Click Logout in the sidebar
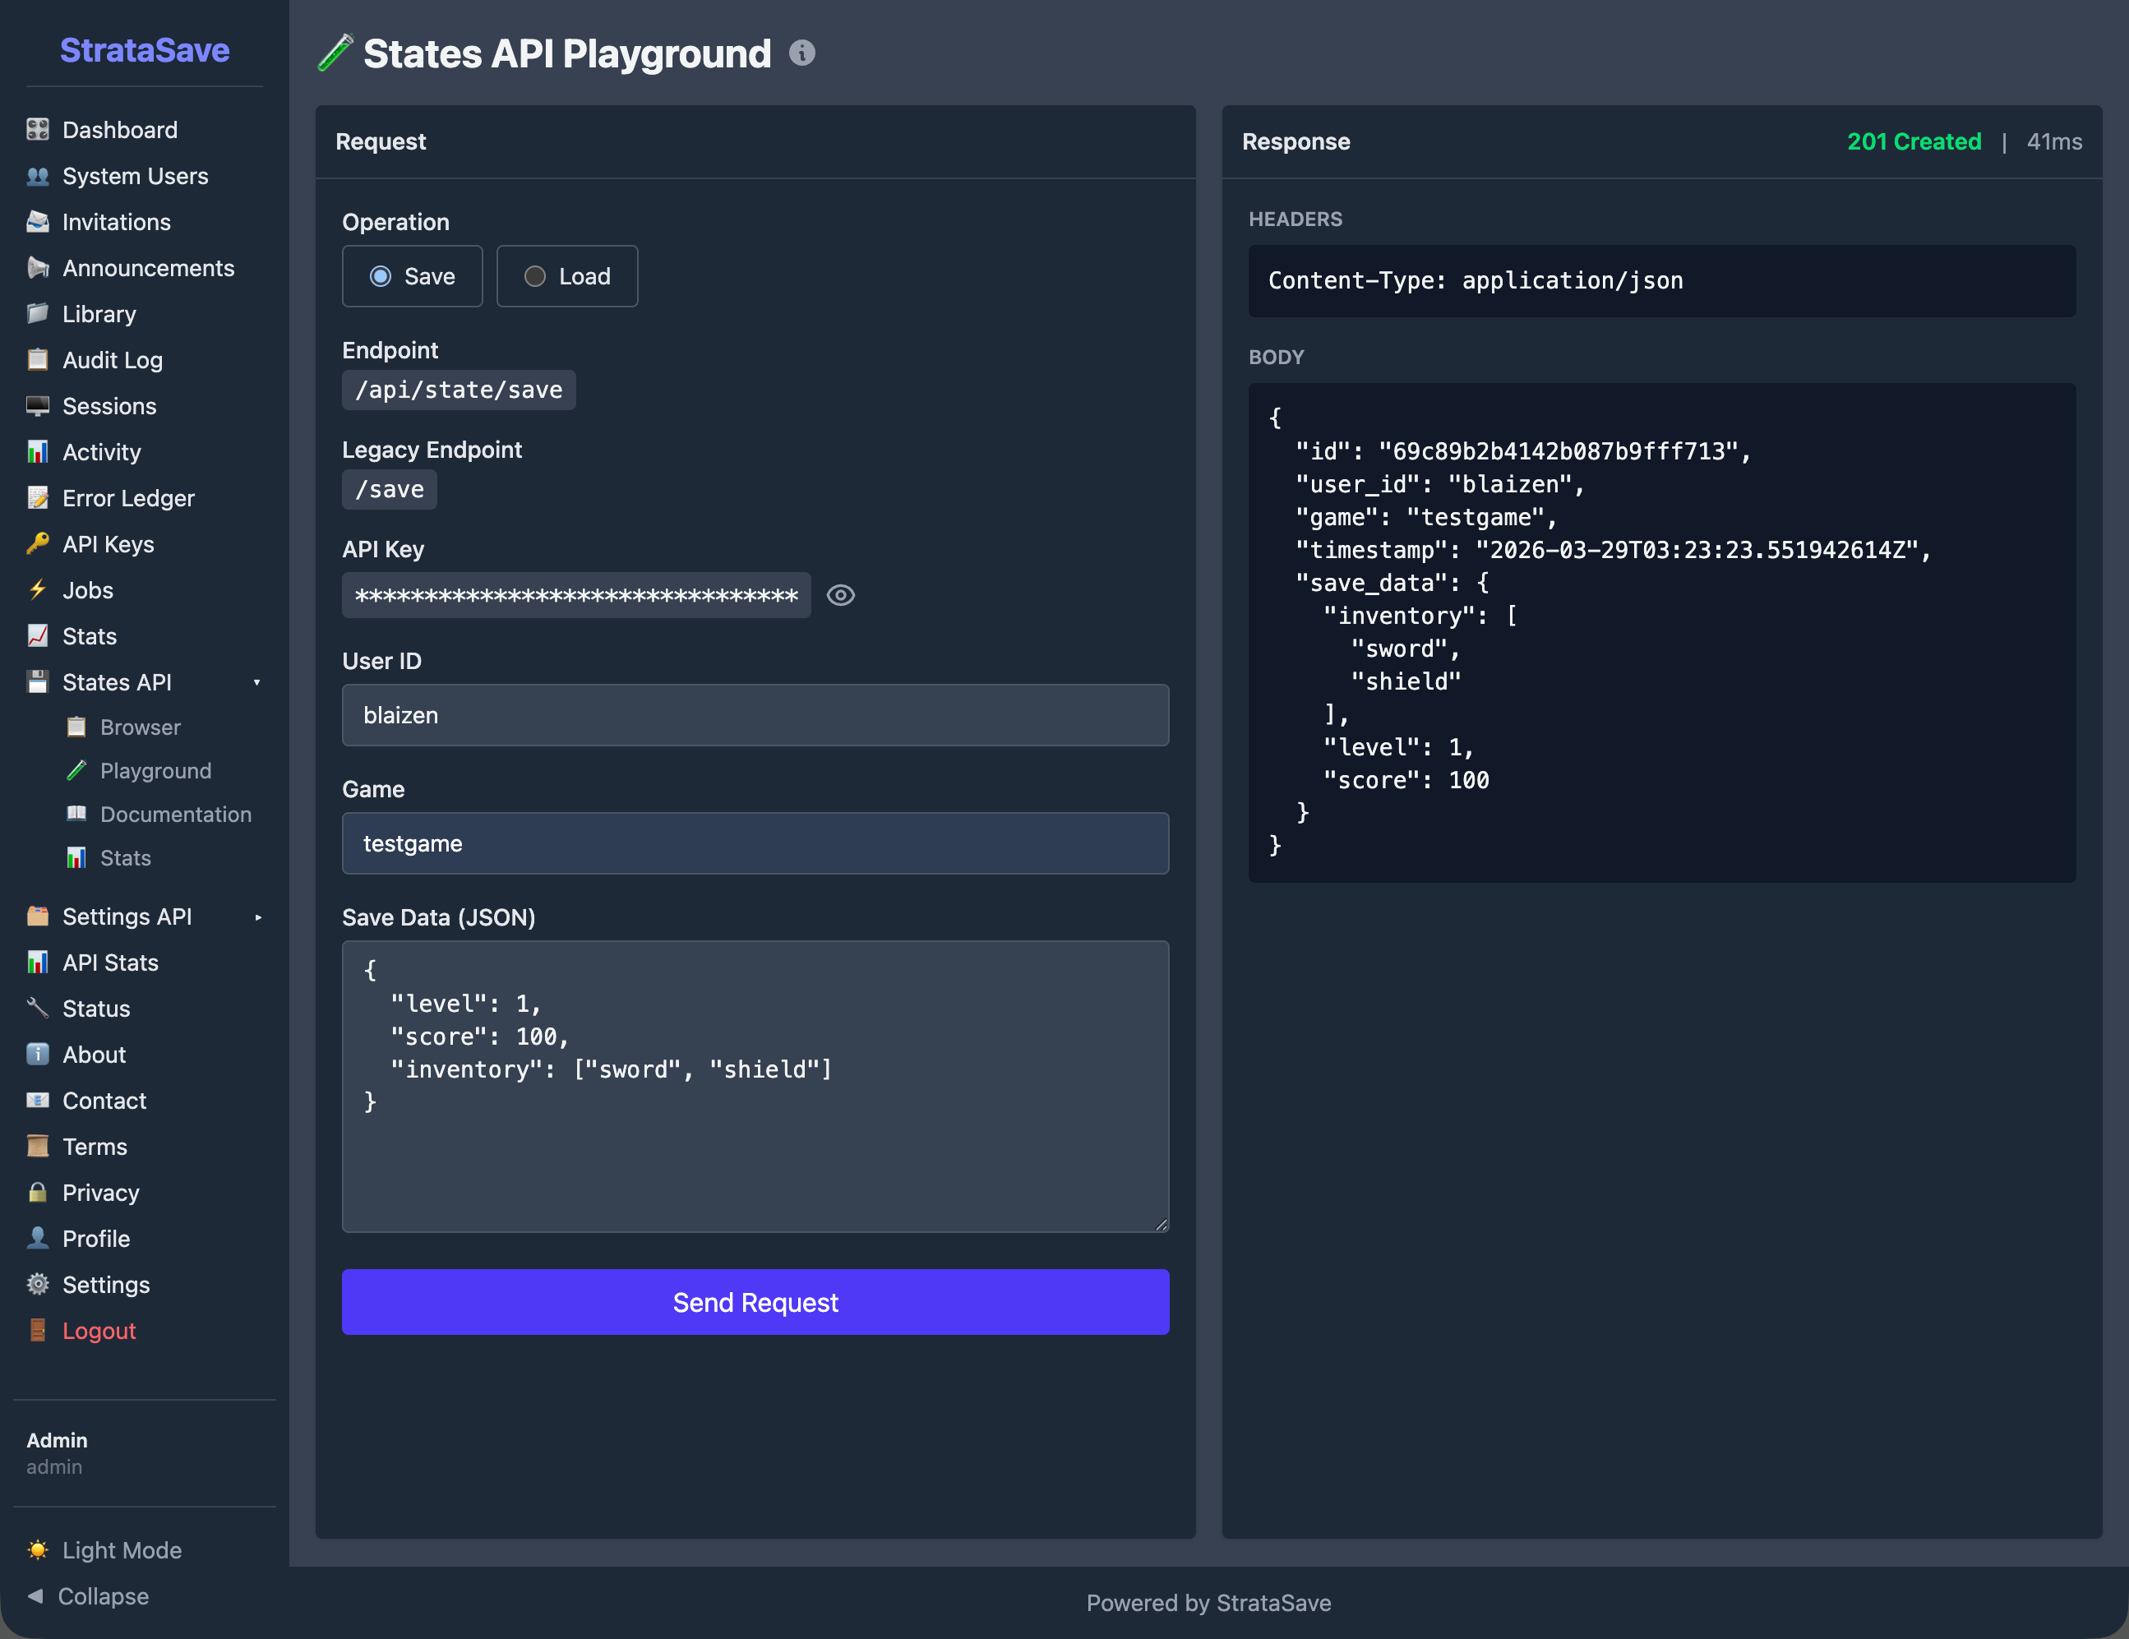This screenshot has width=2129, height=1639. pos(99,1330)
